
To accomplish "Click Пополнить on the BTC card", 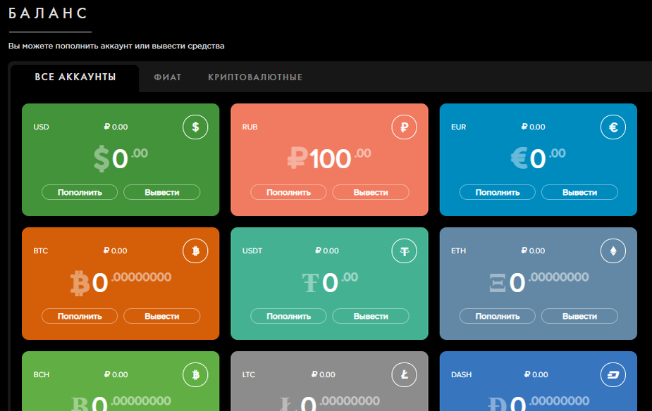I will [80, 316].
